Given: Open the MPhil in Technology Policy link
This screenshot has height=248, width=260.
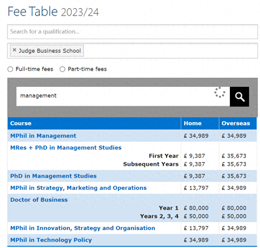Looking at the screenshot, I should 51,240.
